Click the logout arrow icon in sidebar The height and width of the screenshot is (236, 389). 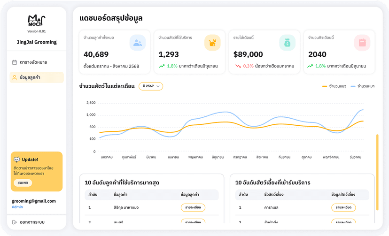point(15,222)
